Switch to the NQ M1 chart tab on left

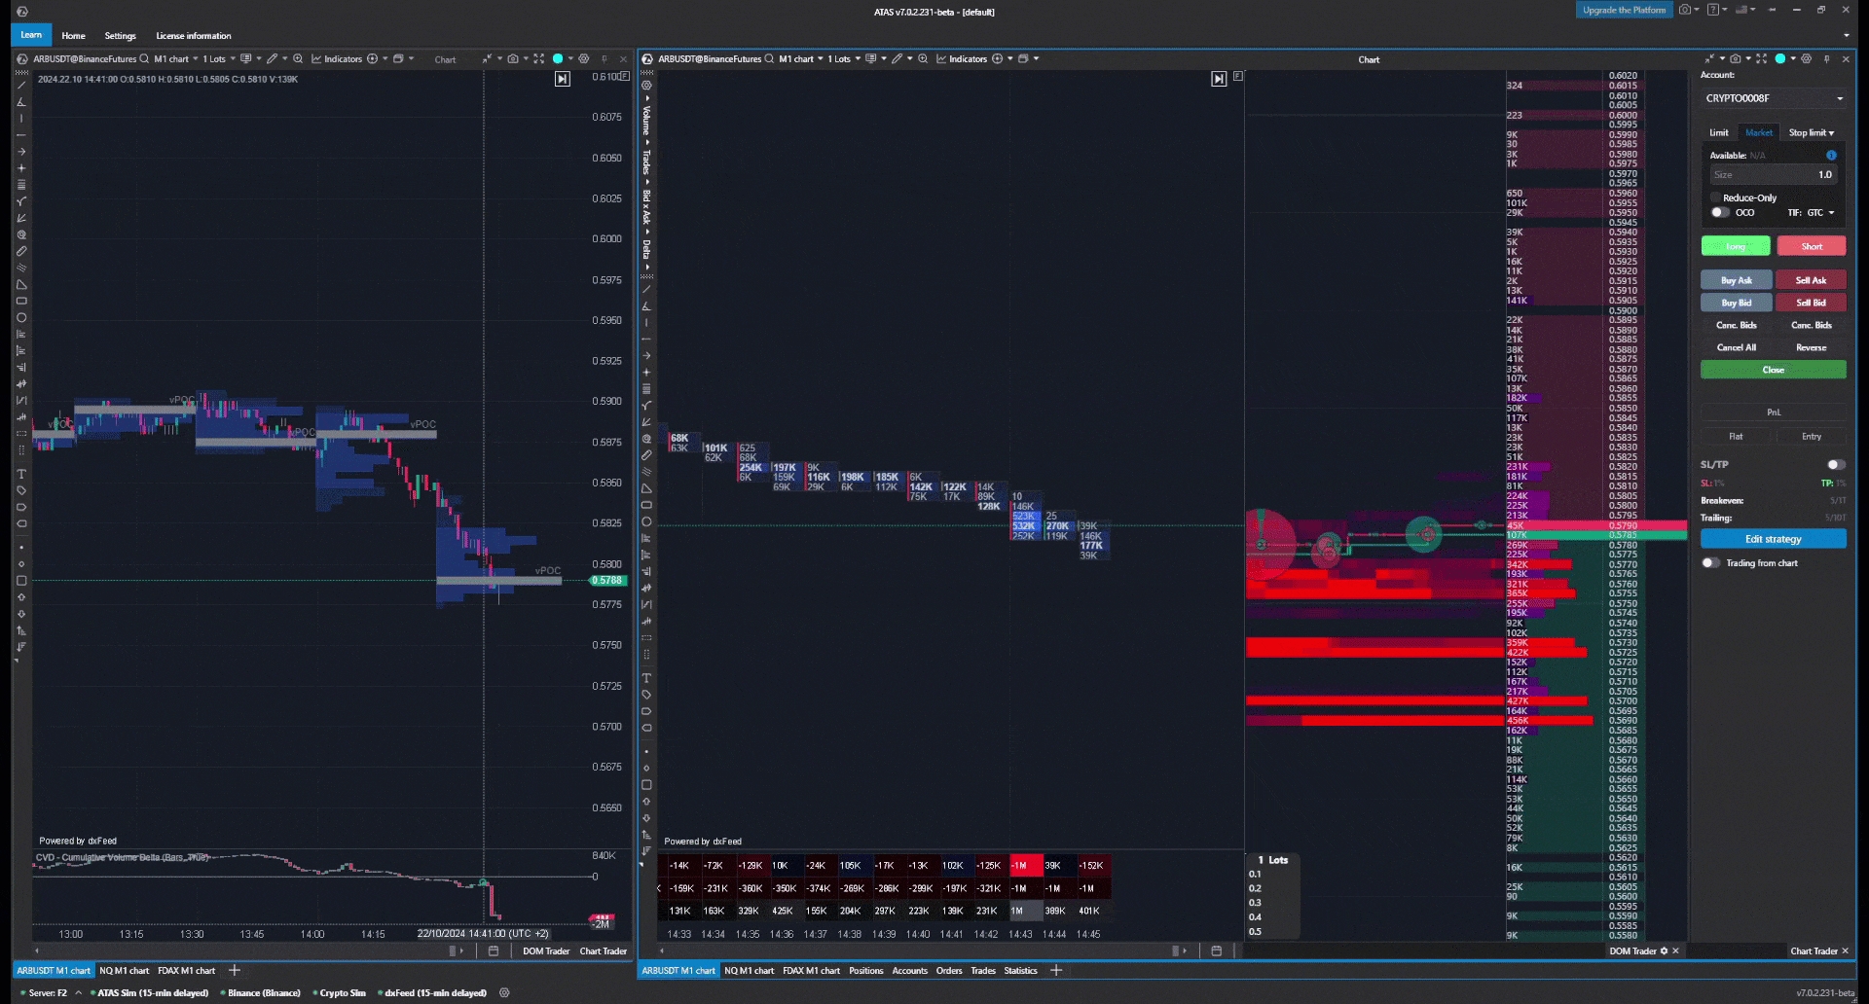click(x=124, y=971)
